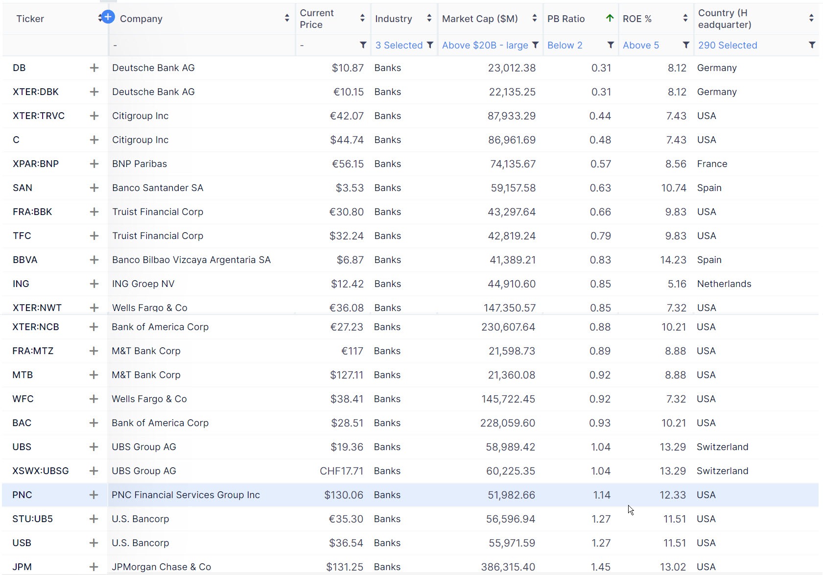
Task: Select ticker JPM
Action: [x=22, y=567]
